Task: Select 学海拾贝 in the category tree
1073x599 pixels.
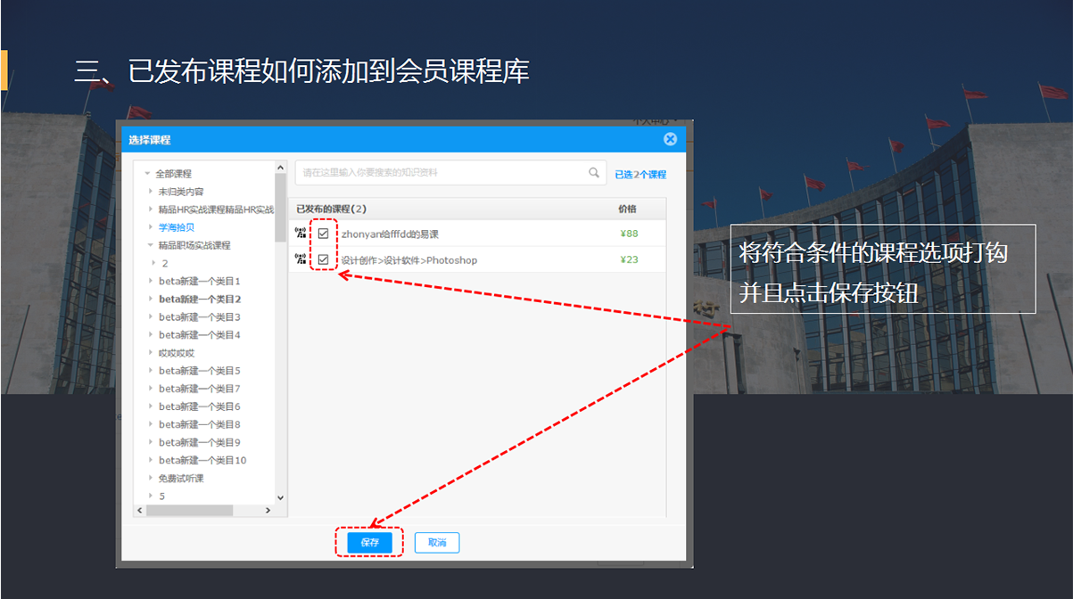Action: (x=177, y=227)
